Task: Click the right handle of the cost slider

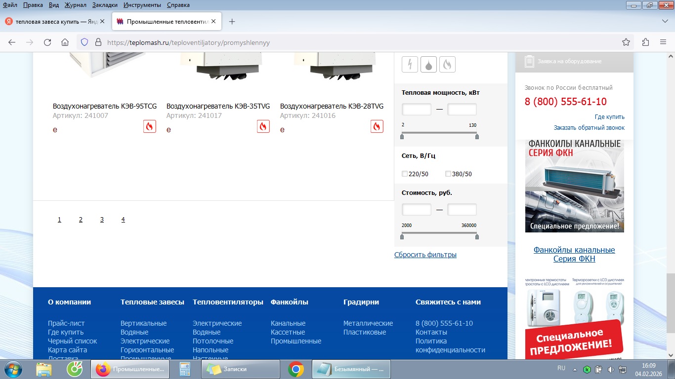Action: [477, 237]
